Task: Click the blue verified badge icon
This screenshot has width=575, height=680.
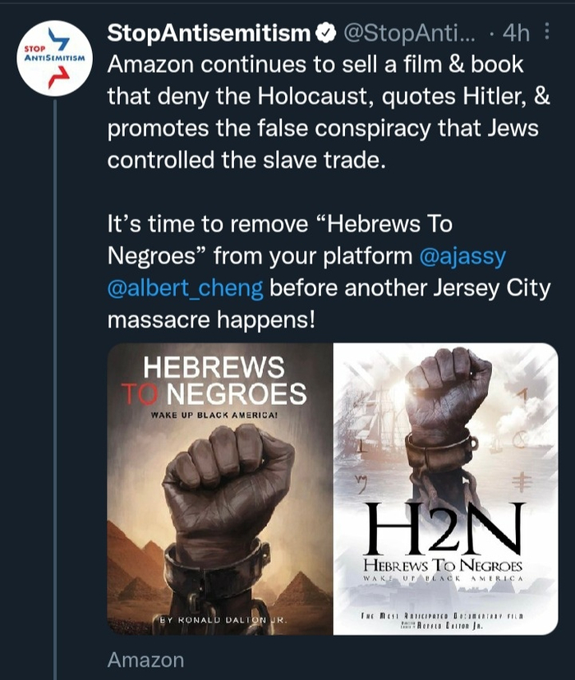Action: tap(325, 34)
